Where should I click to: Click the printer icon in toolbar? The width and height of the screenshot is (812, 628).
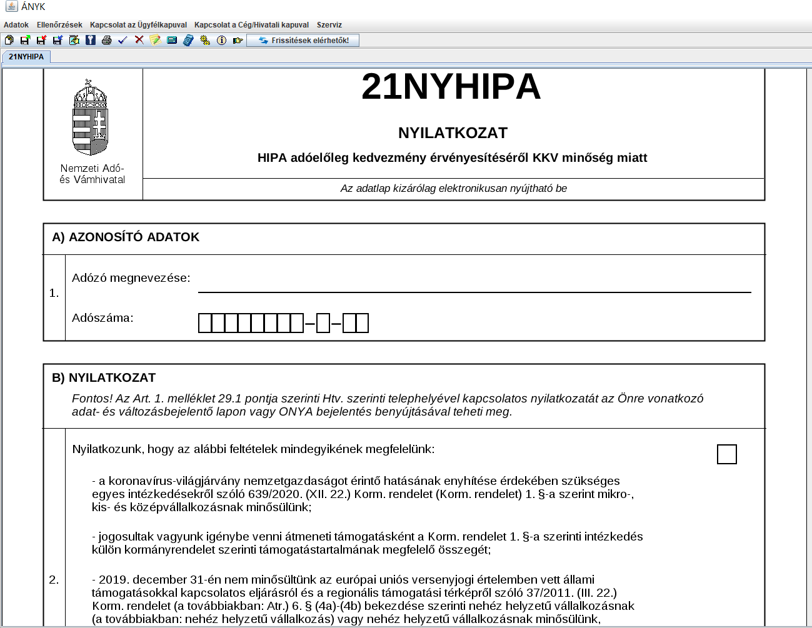coord(106,41)
